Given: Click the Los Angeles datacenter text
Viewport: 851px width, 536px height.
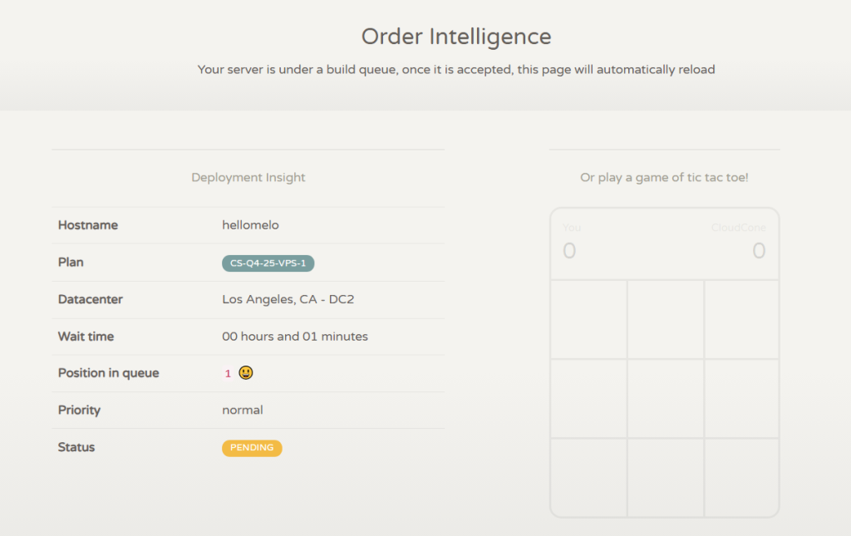Looking at the screenshot, I should tap(288, 299).
